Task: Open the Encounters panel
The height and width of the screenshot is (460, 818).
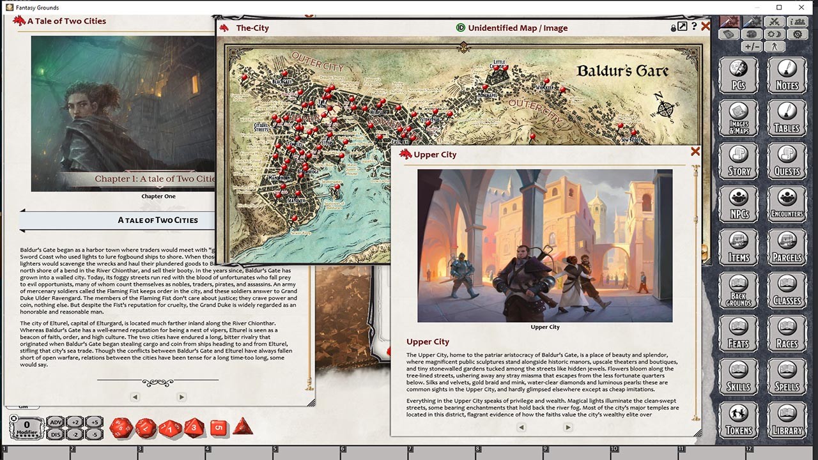Action: 787,204
